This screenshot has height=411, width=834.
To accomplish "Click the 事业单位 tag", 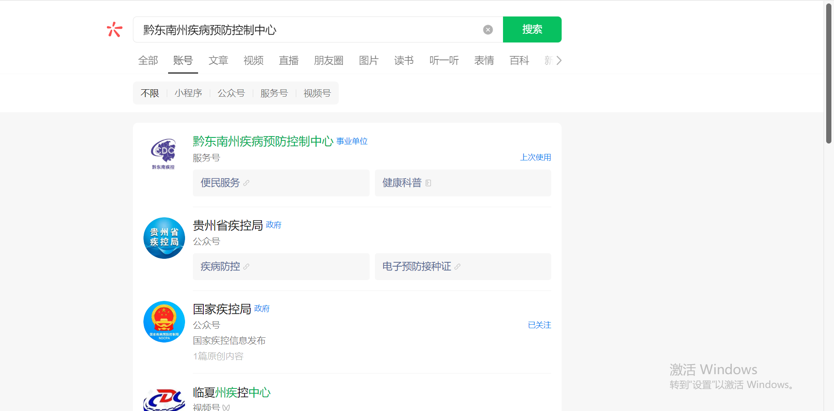I will (x=352, y=141).
